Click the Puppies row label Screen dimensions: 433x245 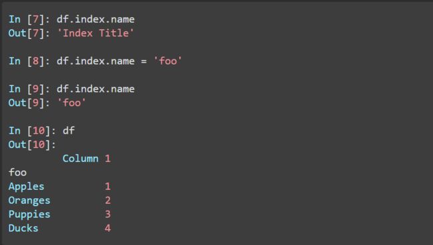point(29,214)
